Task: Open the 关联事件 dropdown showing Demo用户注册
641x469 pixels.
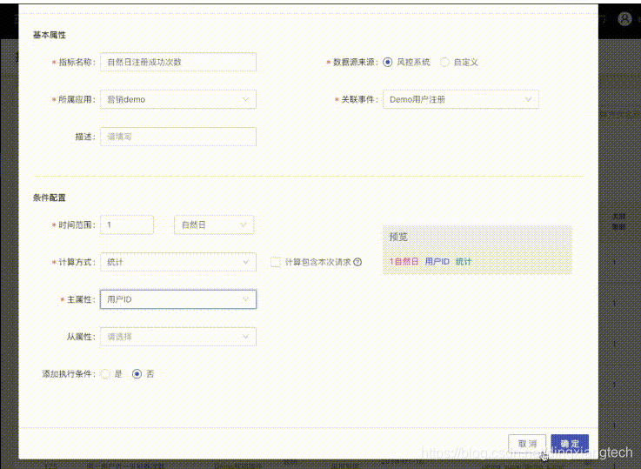Action: coord(461,99)
